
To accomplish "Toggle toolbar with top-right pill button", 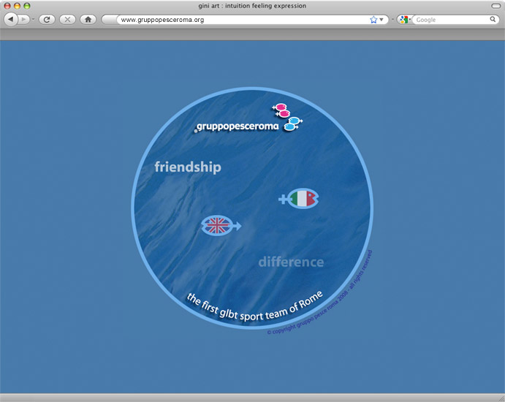I will coord(495,6).
